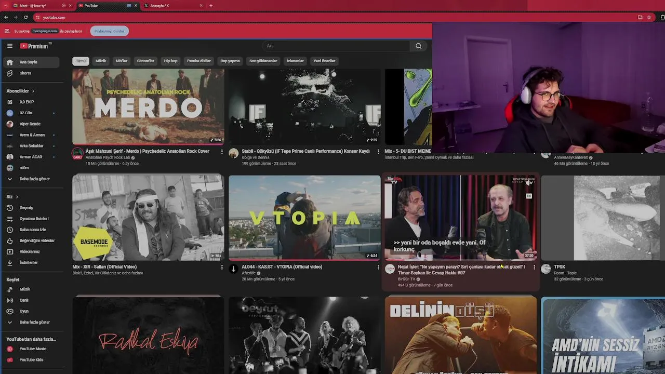Select the Pembe diziler filter chip
The width and height of the screenshot is (665, 374).
point(199,61)
